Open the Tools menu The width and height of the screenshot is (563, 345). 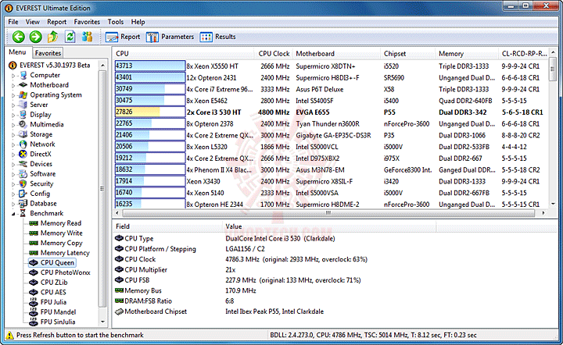click(x=115, y=22)
